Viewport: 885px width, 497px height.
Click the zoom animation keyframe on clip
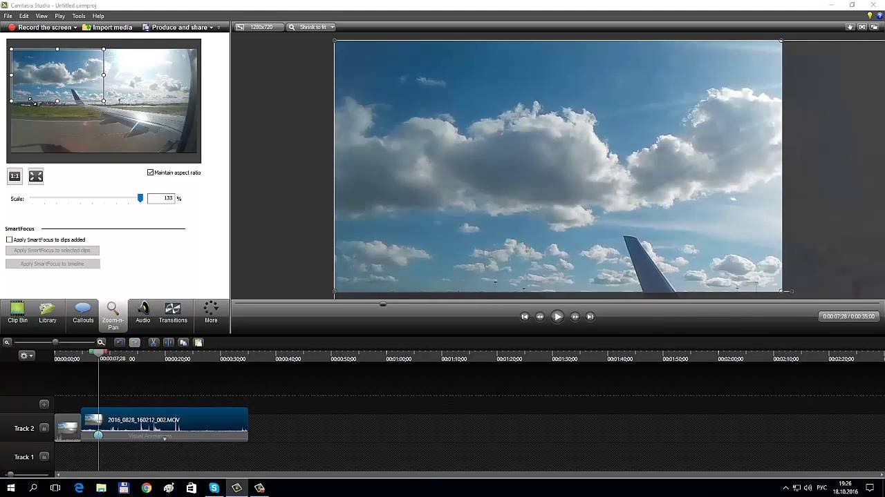pos(98,436)
